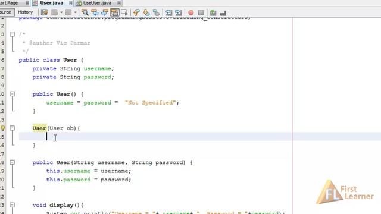
Task: Click the "Not Specified" string literal
Action: coord(150,103)
